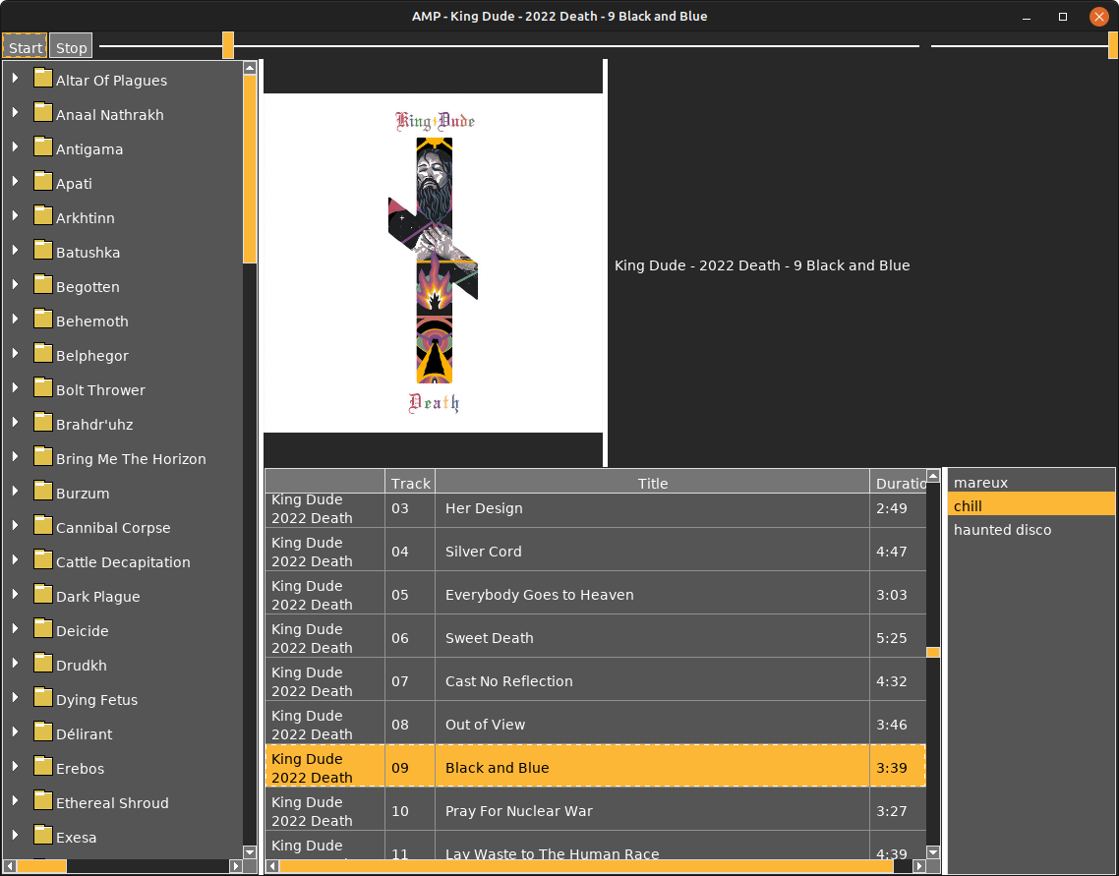The width and height of the screenshot is (1119, 876).
Task: Click the playback position slider handle
Action: tap(228, 45)
